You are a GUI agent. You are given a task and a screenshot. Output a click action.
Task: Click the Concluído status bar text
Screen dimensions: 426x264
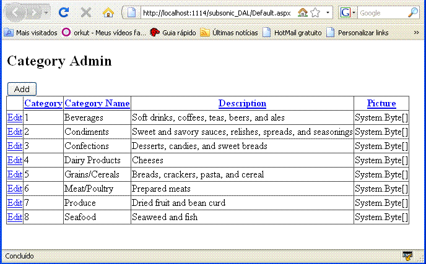pos(19,256)
